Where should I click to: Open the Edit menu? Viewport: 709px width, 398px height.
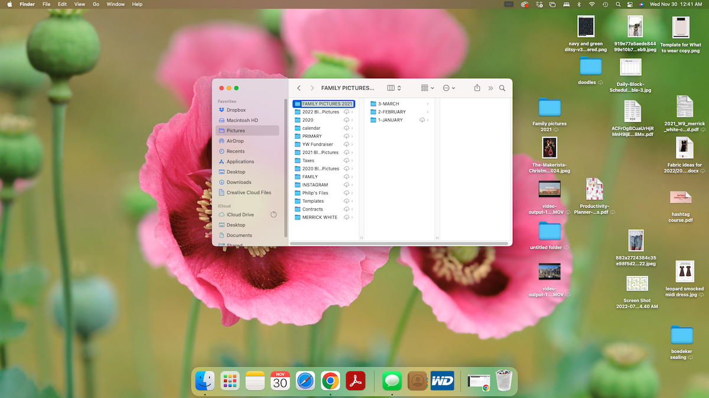click(x=62, y=4)
